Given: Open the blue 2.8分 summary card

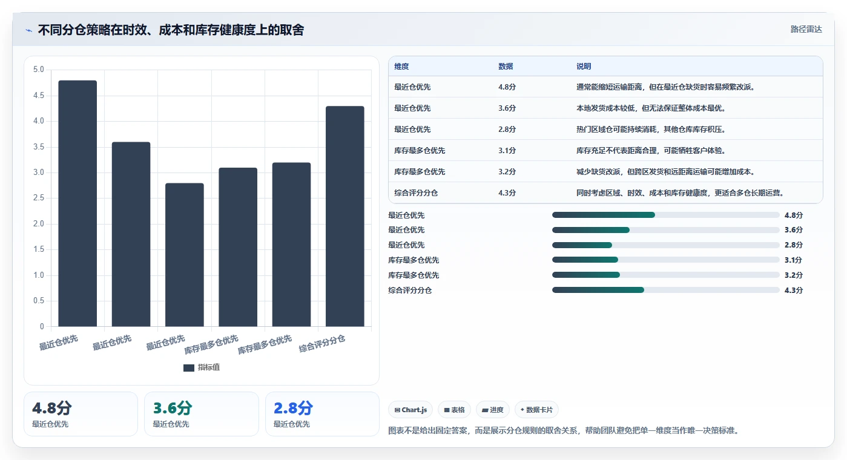Looking at the screenshot, I should click(x=322, y=413).
